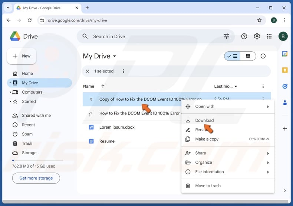
Task: Get add-ons with the plus icon
Action: point(284,129)
